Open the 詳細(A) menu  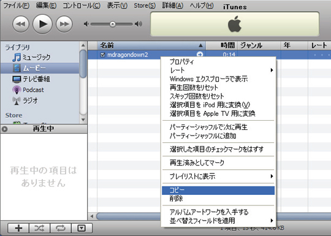[x=172, y=6]
